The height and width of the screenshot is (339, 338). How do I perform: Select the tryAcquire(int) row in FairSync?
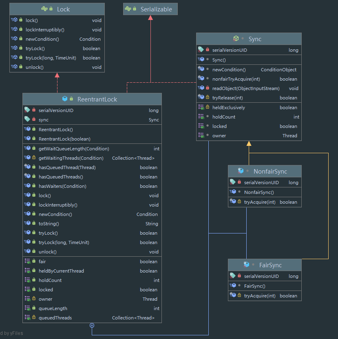(x=260, y=296)
